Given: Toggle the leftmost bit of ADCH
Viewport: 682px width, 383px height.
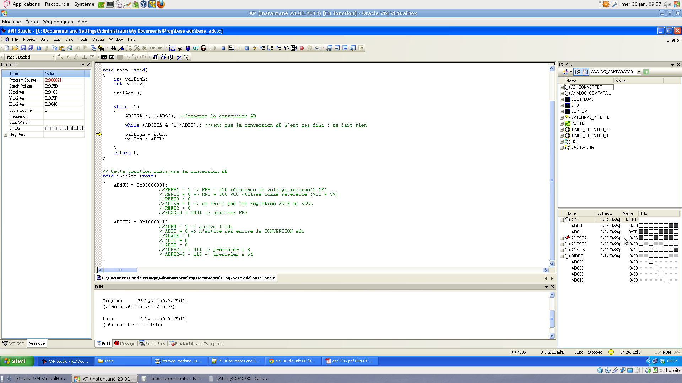Looking at the screenshot, I should pyautogui.click(x=641, y=226).
